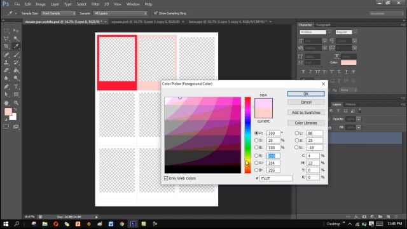Viewport: 407px width, 229px height.
Task: Open the Filter menu
Action: tap(95, 4)
